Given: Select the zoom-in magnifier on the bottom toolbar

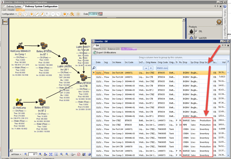Looking at the screenshot, I should [x=40, y=155].
